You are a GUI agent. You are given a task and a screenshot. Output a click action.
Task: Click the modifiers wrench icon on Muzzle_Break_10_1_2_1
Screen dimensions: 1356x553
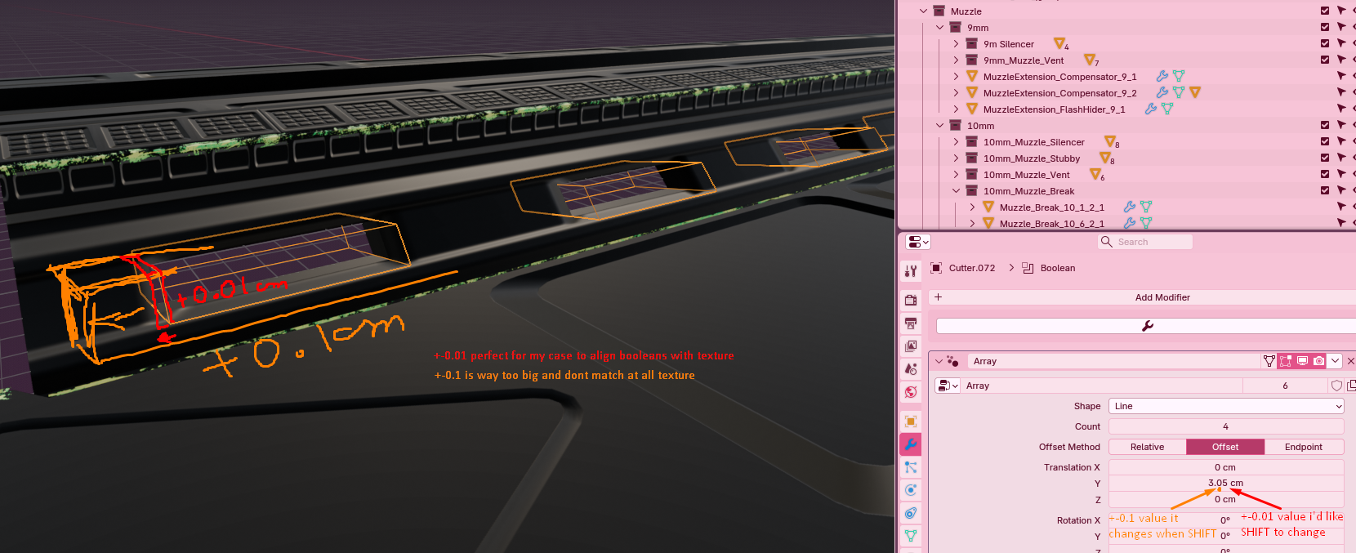(x=1130, y=207)
